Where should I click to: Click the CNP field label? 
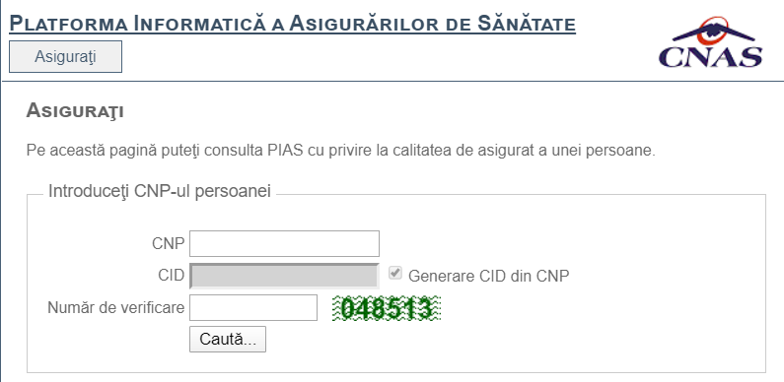pyautogui.click(x=168, y=244)
